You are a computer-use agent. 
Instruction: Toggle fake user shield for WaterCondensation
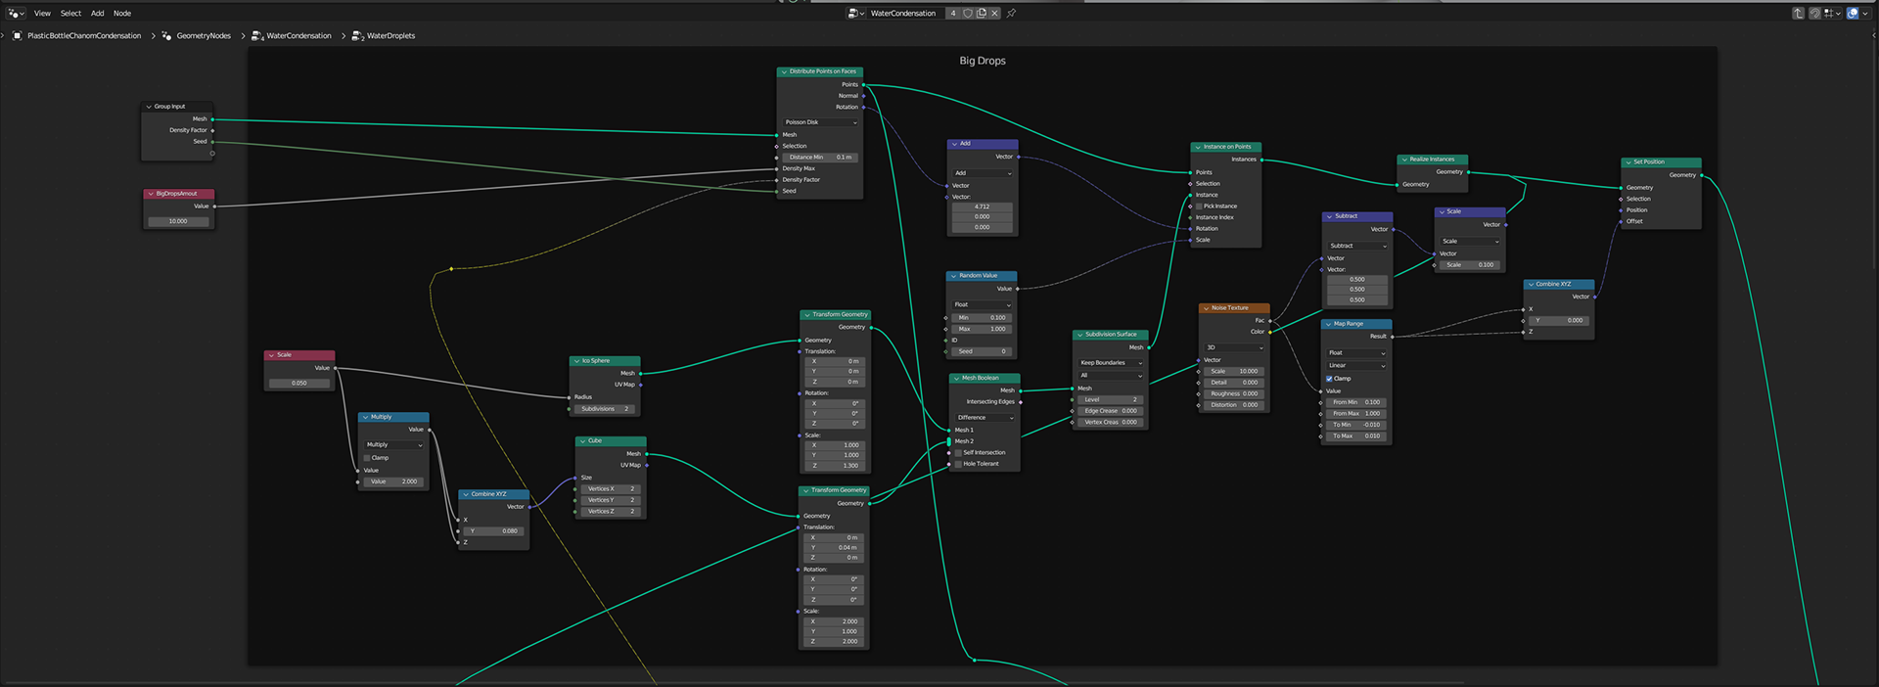[968, 14]
